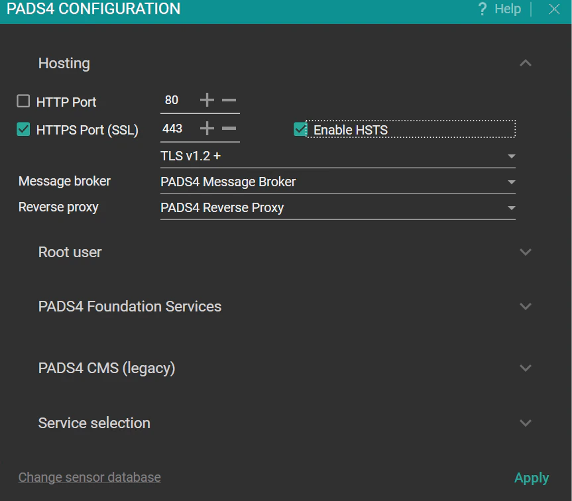
Task: Open the Change sensor database link
Action: pos(89,477)
